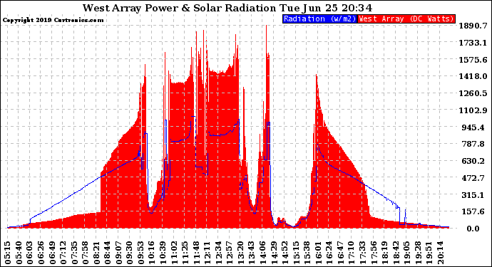Click the x-axis time label 13:43

click(x=251, y=253)
